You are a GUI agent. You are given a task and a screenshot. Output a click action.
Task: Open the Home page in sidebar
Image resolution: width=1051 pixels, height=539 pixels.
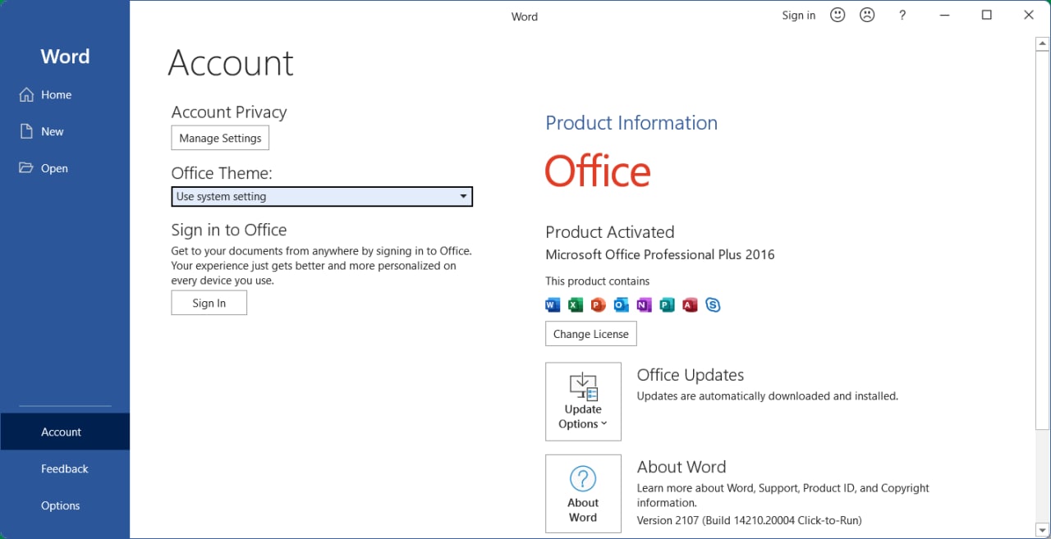point(65,94)
